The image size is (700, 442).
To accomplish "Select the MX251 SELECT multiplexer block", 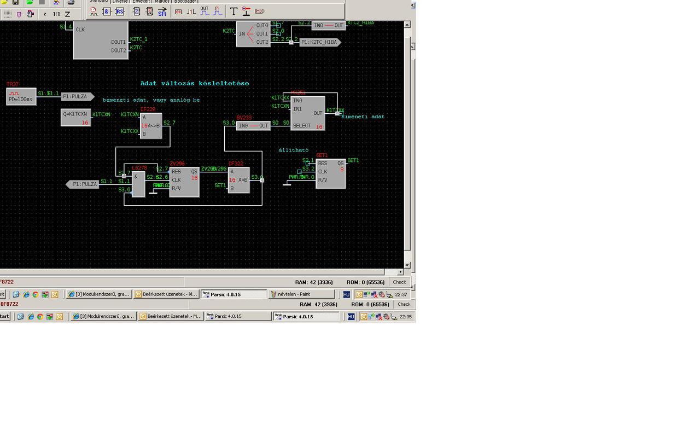I will [x=308, y=113].
